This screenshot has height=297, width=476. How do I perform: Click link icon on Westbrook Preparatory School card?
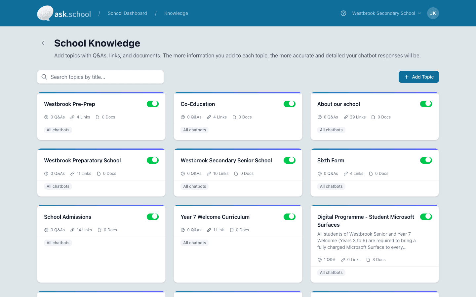point(72,174)
